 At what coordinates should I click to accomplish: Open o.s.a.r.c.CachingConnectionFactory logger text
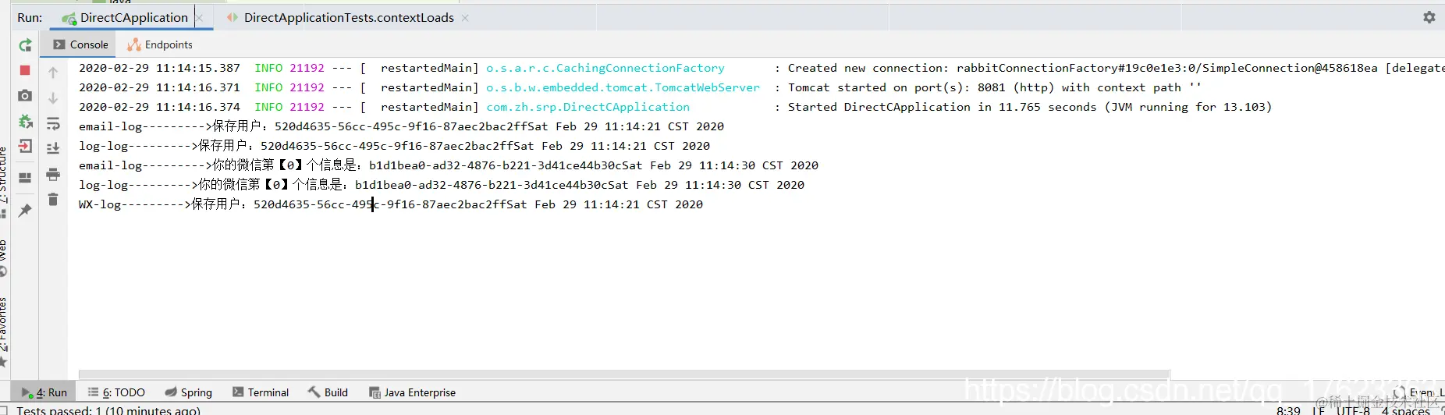click(x=605, y=68)
